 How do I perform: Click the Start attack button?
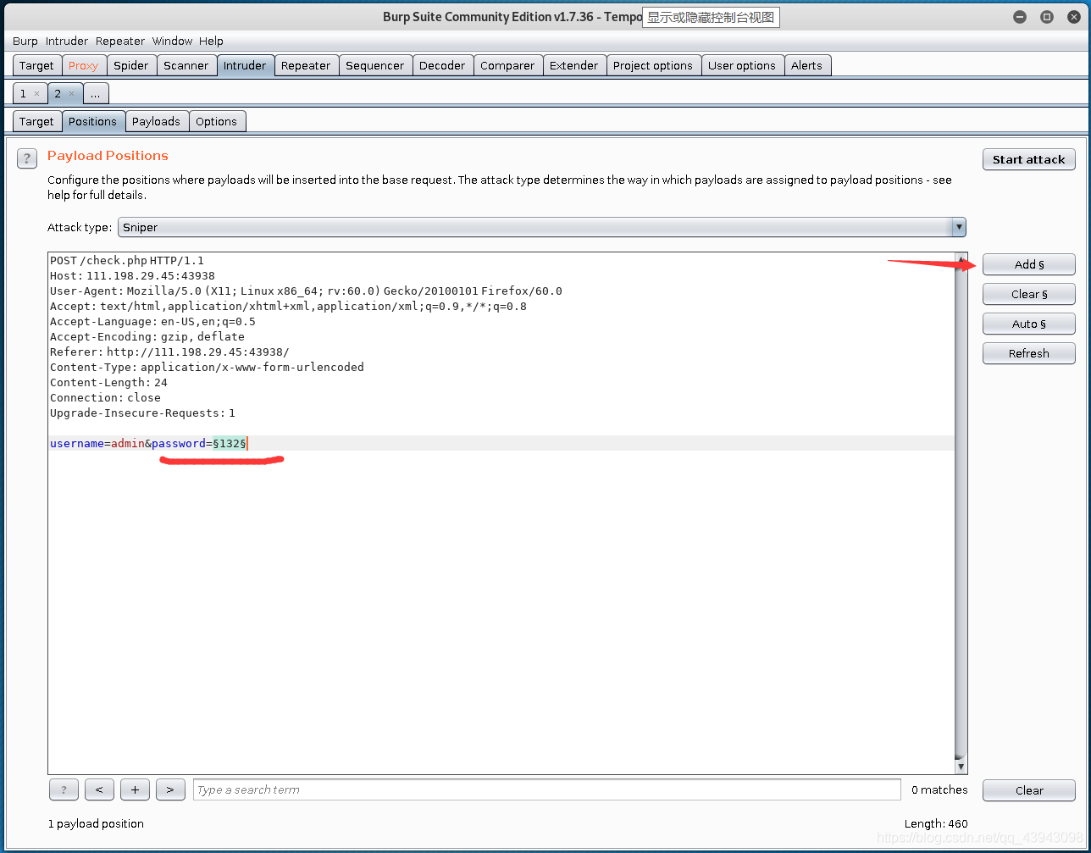coord(1029,159)
